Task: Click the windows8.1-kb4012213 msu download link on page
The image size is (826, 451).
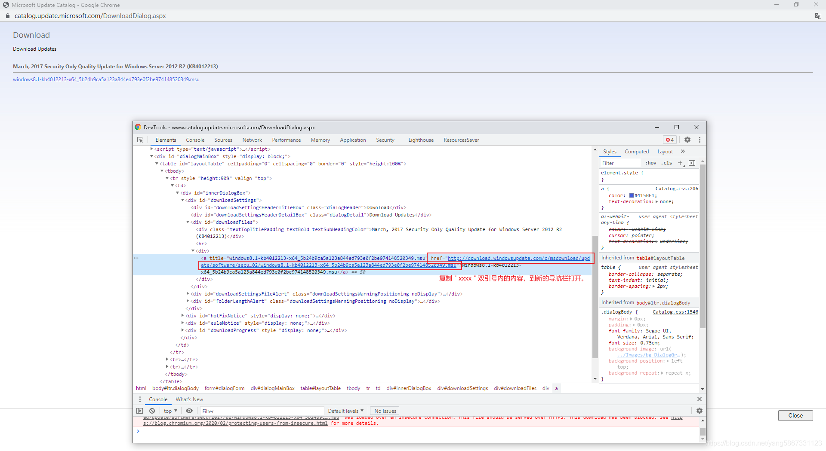Action: [106, 79]
